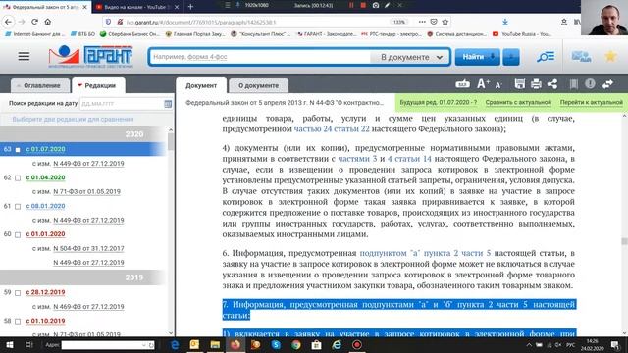Click scroll-down arrow of editions list
Screen dimensions: 628x353
pyautogui.click(x=171, y=332)
